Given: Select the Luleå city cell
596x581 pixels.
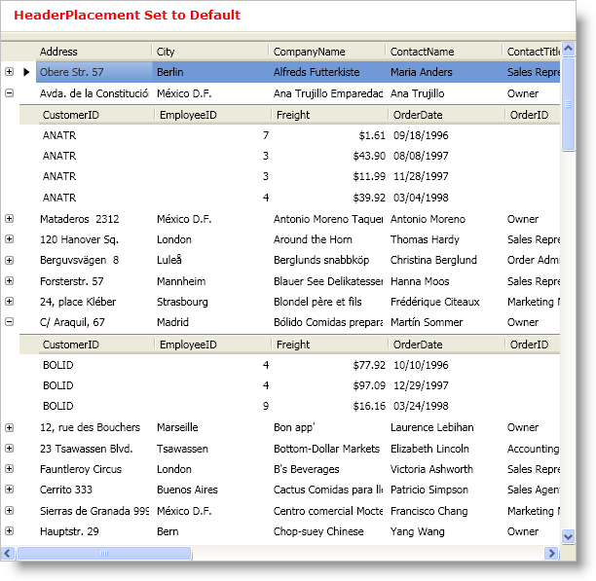Looking at the screenshot, I should click(210, 260).
